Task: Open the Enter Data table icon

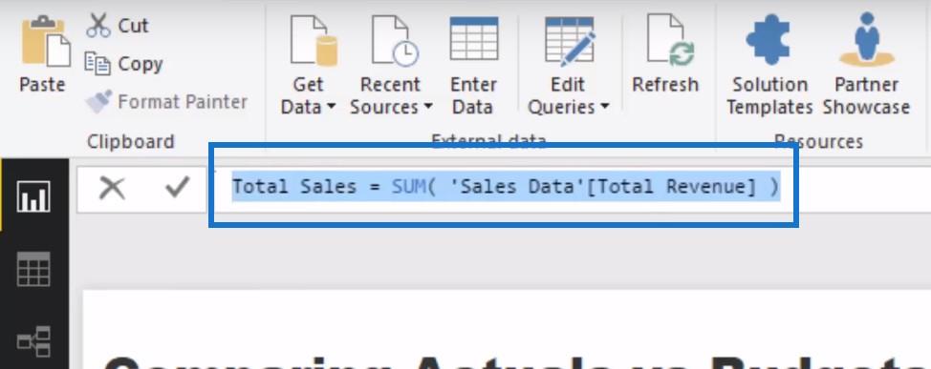Action: click(x=474, y=38)
